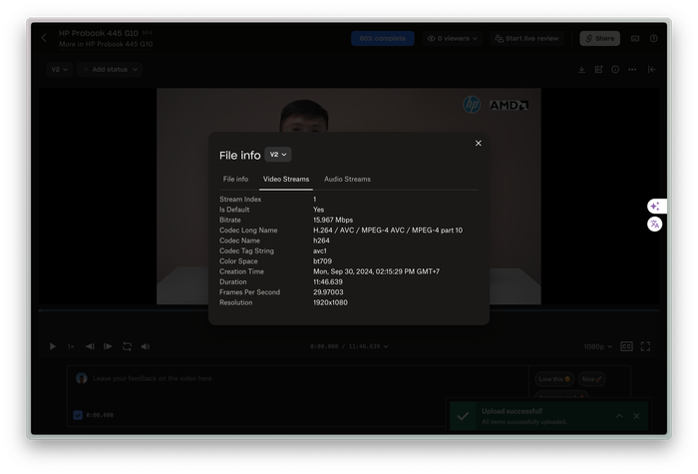This screenshot has height=474, width=698.
Task: Open the Add status dropdown
Action: pos(110,70)
